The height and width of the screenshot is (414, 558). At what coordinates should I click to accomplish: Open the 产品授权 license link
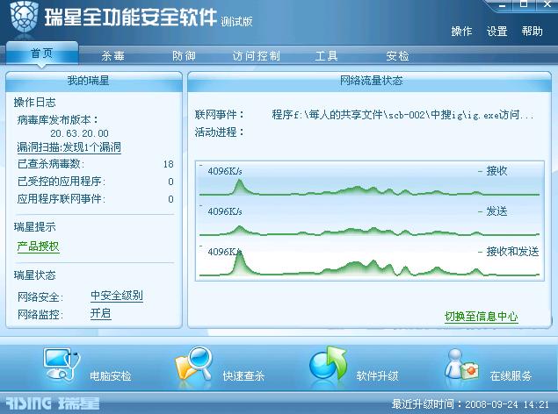[38, 246]
